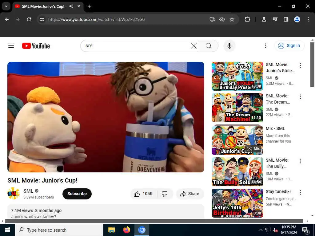This screenshot has height=236, width=315.
Task: Mute the tab via its speaker icon
Action: pos(71,6)
